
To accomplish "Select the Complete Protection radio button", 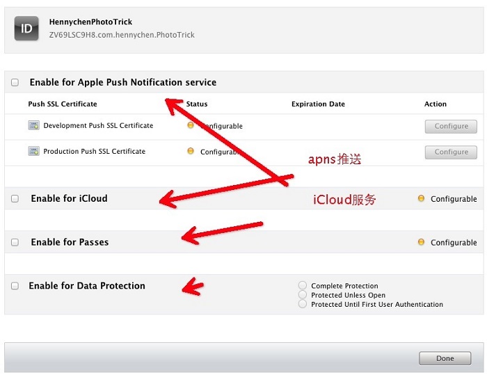I will pyautogui.click(x=302, y=285).
